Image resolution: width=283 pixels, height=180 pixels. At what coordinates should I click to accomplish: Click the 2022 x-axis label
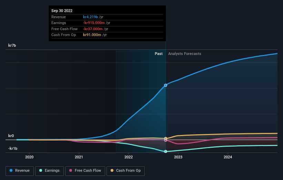coord(129,157)
